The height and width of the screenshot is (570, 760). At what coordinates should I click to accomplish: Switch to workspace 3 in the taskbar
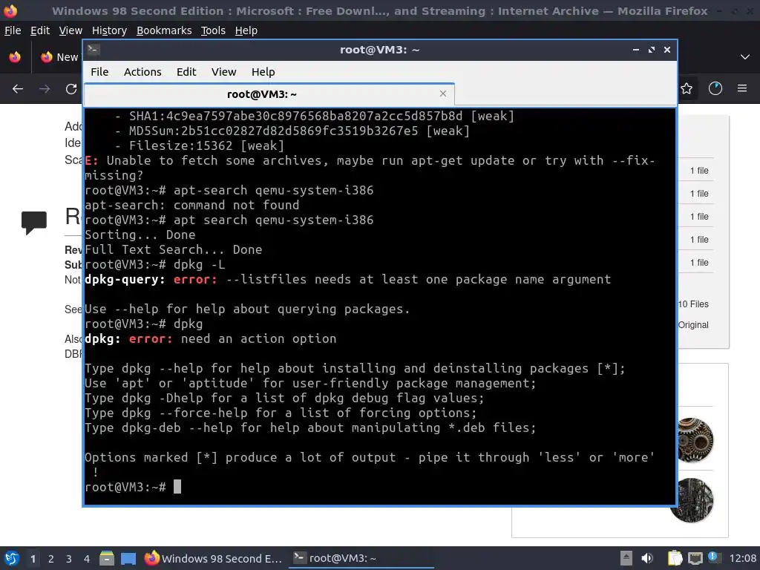coord(69,559)
